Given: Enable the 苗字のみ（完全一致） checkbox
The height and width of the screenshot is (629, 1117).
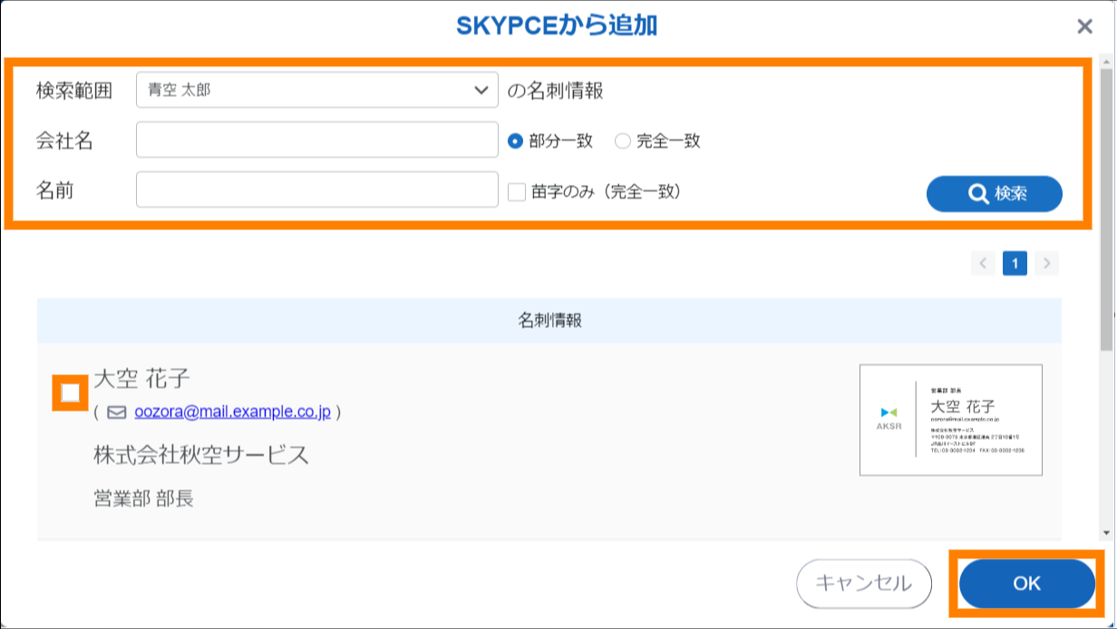Looking at the screenshot, I should click(x=517, y=192).
